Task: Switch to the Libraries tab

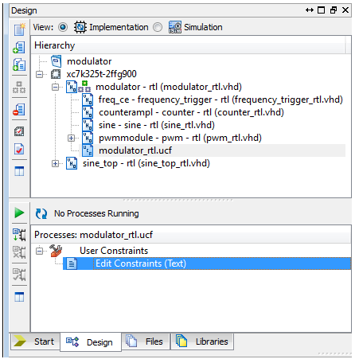Action: point(202,342)
